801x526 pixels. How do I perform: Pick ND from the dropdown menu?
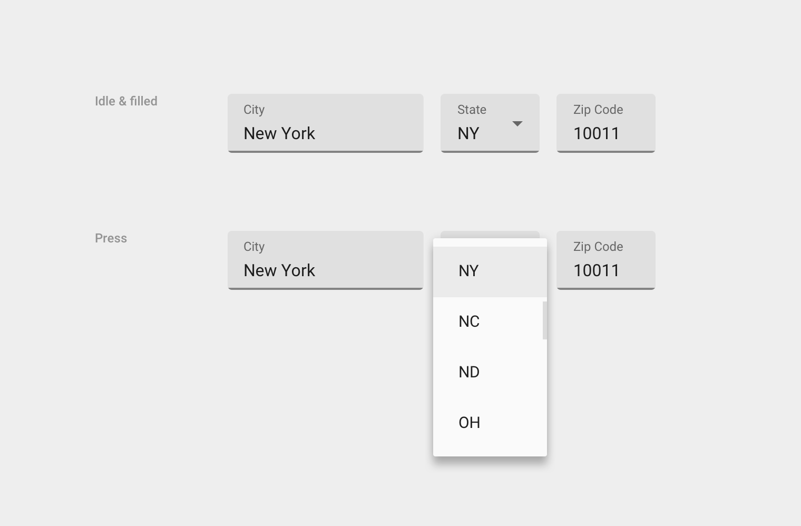(x=490, y=373)
